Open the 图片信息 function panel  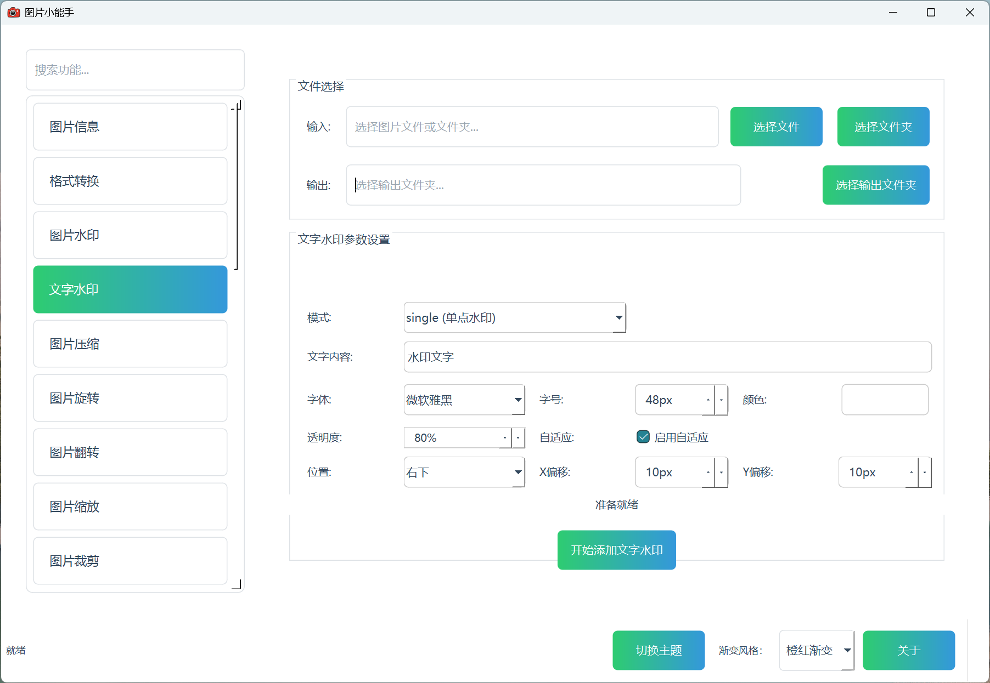(x=130, y=127)
